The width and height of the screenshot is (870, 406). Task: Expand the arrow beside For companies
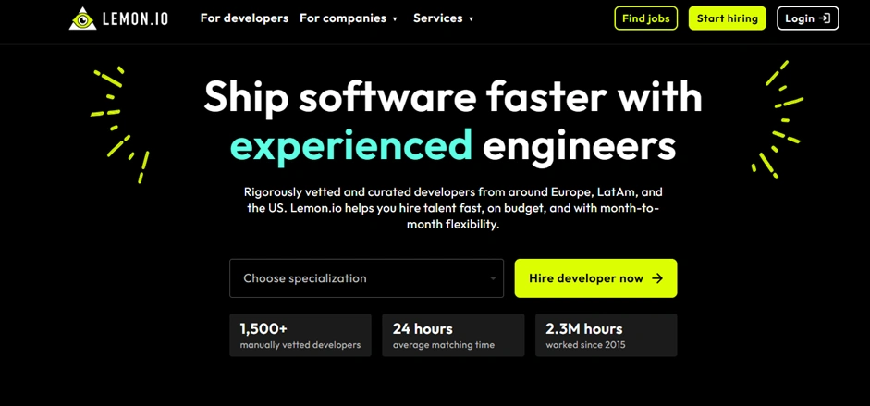click(395, 19)
